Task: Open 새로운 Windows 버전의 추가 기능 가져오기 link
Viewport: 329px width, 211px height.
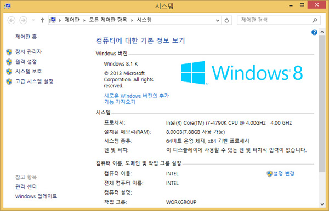Action: pos(137,99)
